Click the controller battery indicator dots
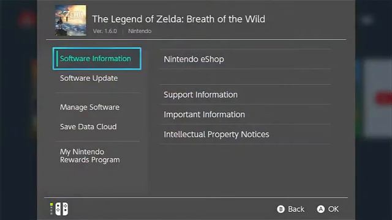This screenshot has width=392, height=220. [x=51, y=209]
